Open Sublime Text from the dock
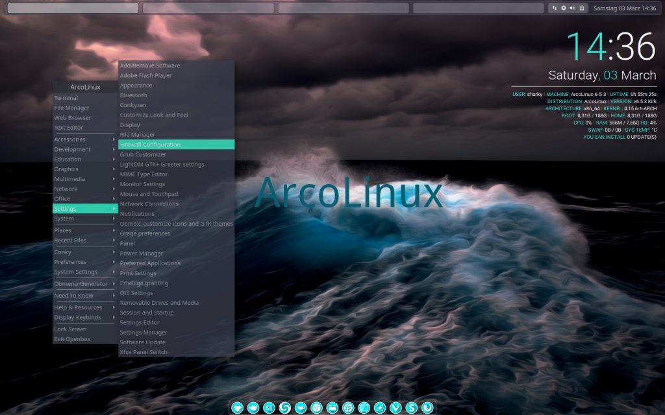Image resolution: width=665 pixels, height=415 pixels. click(412, 407)
